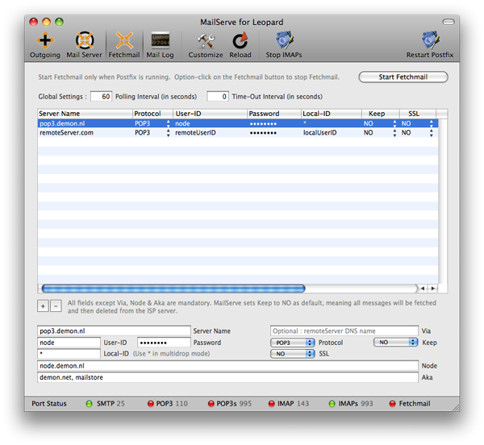This screenshot has height=445, width=484.
Task: Sort by Server Name column header
Action: click(85, 114)
